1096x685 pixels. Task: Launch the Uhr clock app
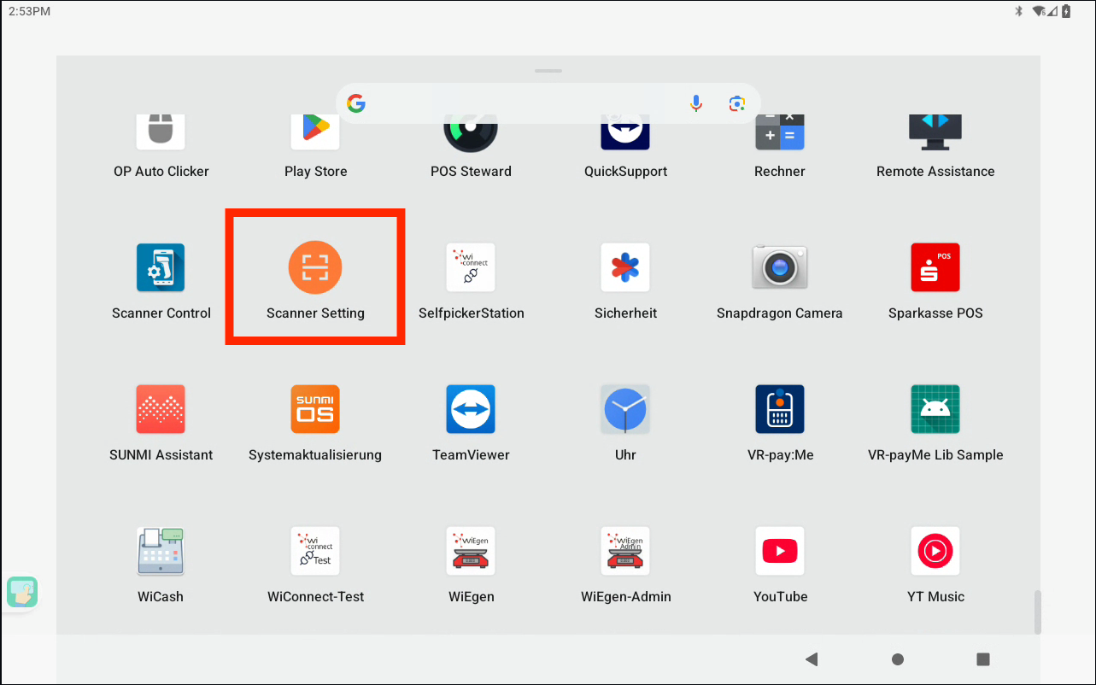point(625,409)
